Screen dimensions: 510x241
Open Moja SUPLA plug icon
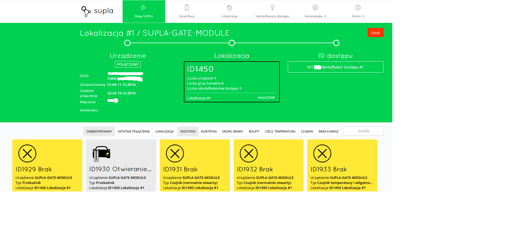click(144, 8)
